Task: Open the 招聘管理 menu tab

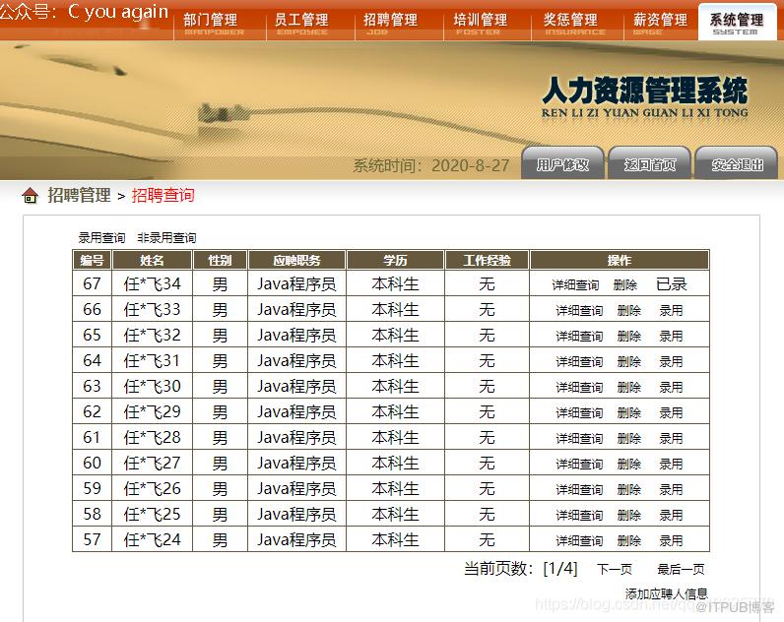Action: (390, 23)
